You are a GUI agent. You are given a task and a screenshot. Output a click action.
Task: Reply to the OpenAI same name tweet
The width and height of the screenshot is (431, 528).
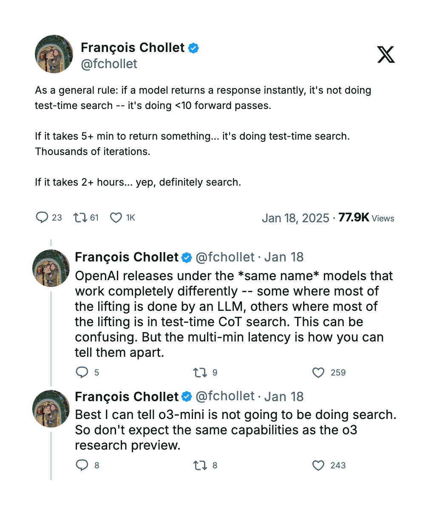pos(82,373)
